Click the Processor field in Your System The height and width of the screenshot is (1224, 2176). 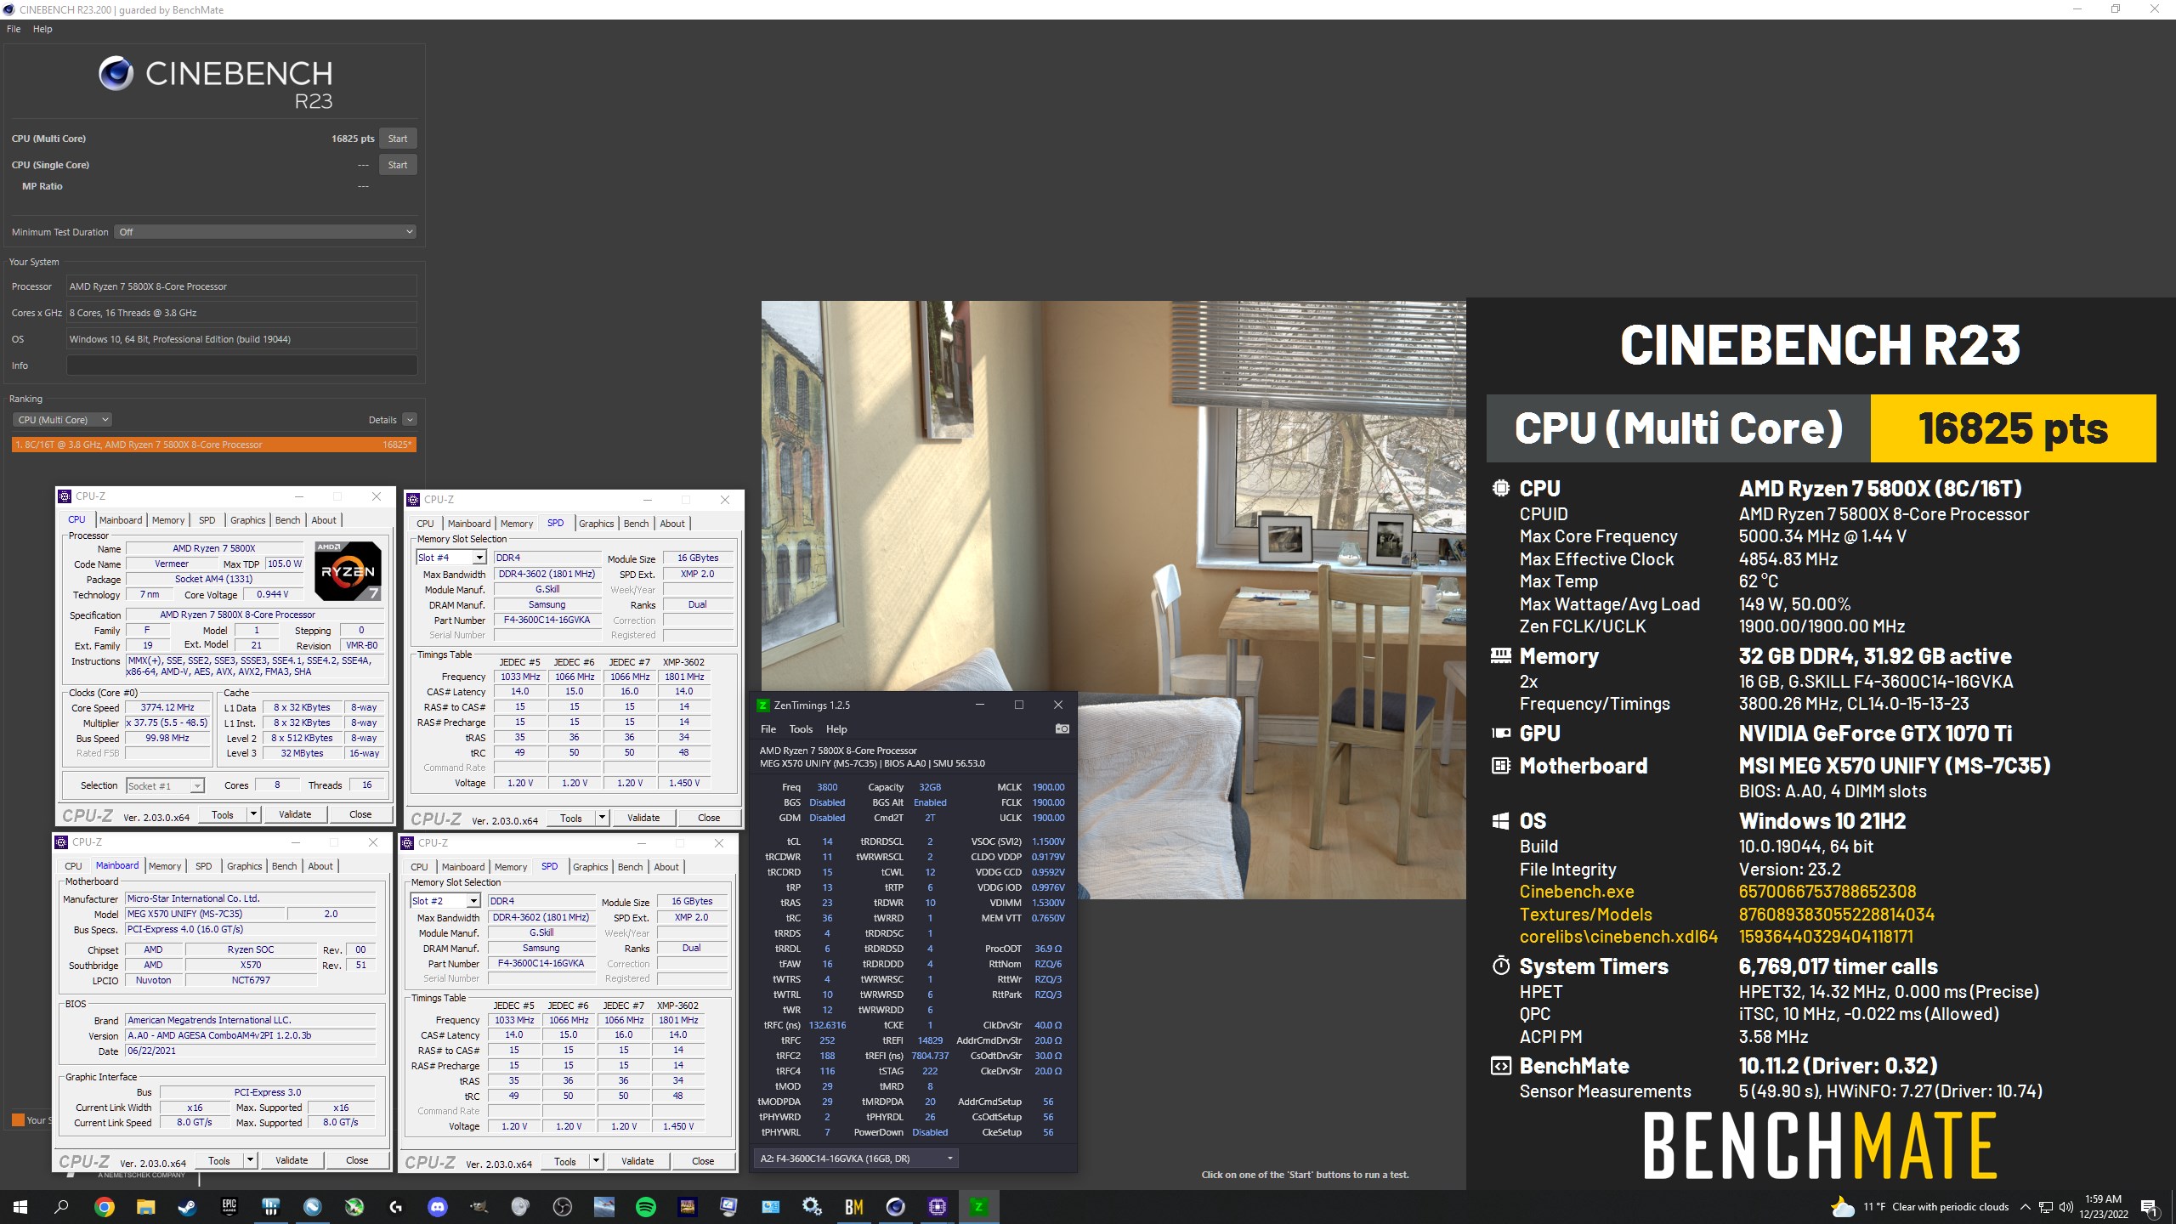tap(242, 286)
